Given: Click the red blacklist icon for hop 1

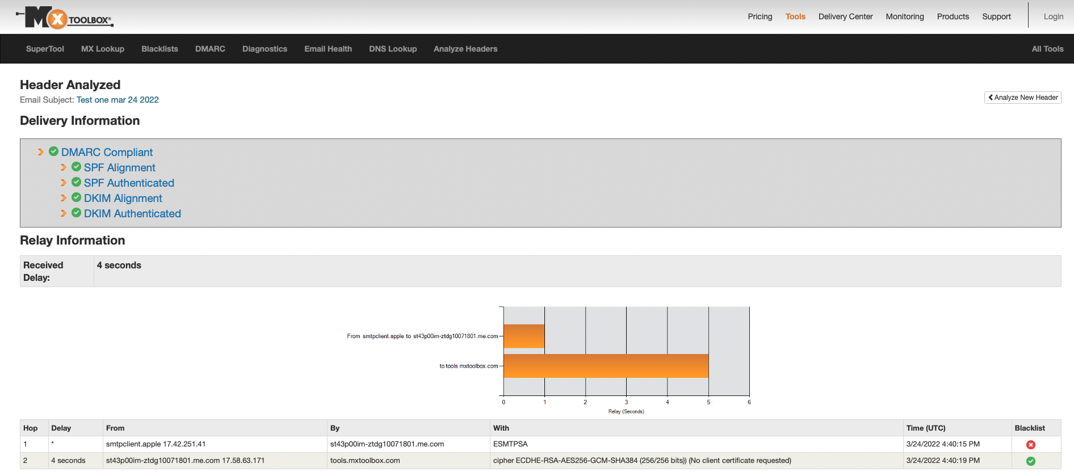Looking at the screenshot, I should point(1031,445).
